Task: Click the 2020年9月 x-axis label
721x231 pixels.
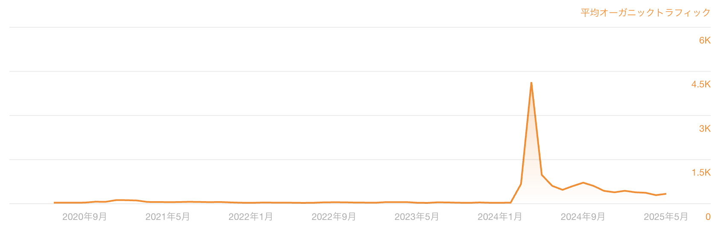Action: click(x=85, y=217)
